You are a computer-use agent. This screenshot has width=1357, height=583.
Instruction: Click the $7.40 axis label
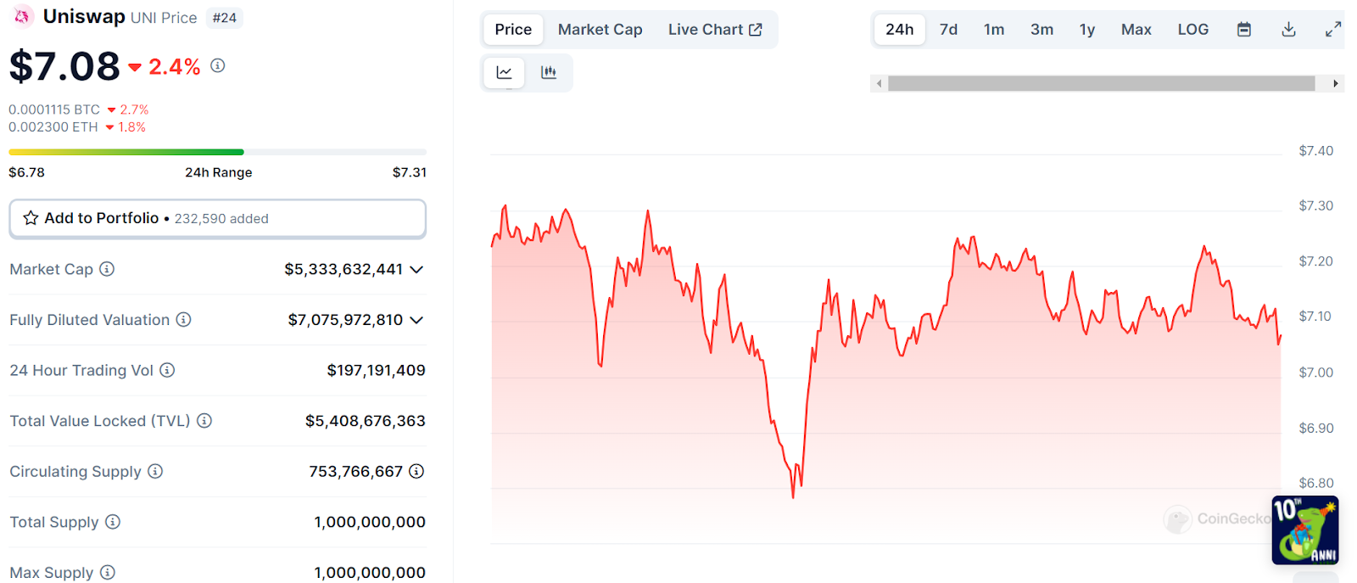tap(1316, 151)
